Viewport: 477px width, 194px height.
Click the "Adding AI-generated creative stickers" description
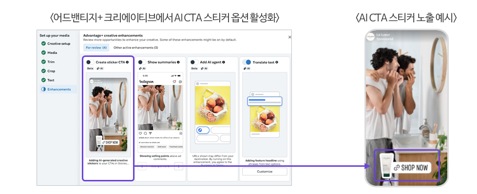click(108, 162)
